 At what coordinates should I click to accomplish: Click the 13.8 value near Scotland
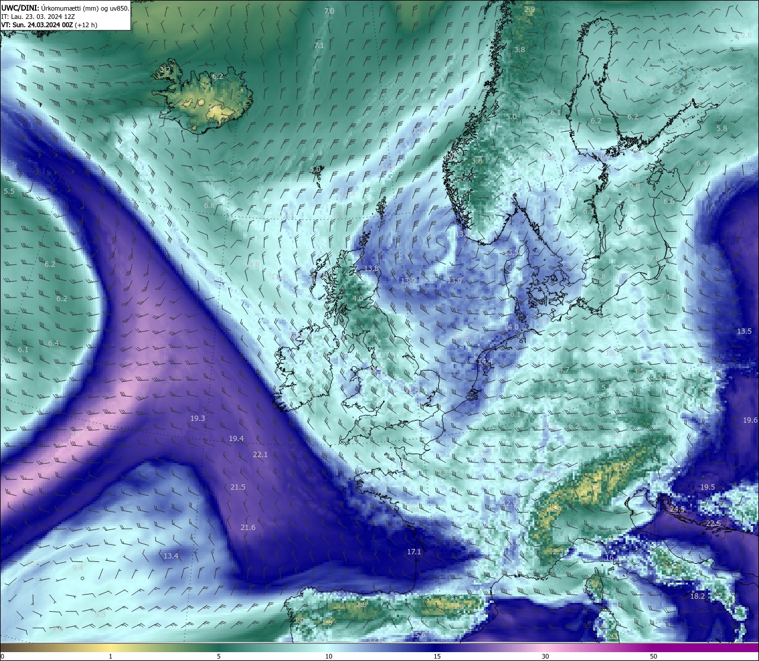click(371, 269)
